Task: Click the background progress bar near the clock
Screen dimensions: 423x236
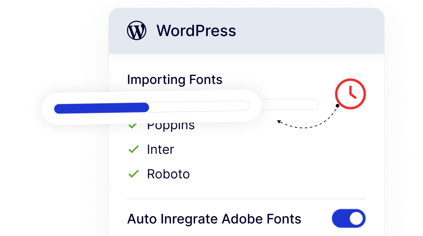Action: point(290,104)
